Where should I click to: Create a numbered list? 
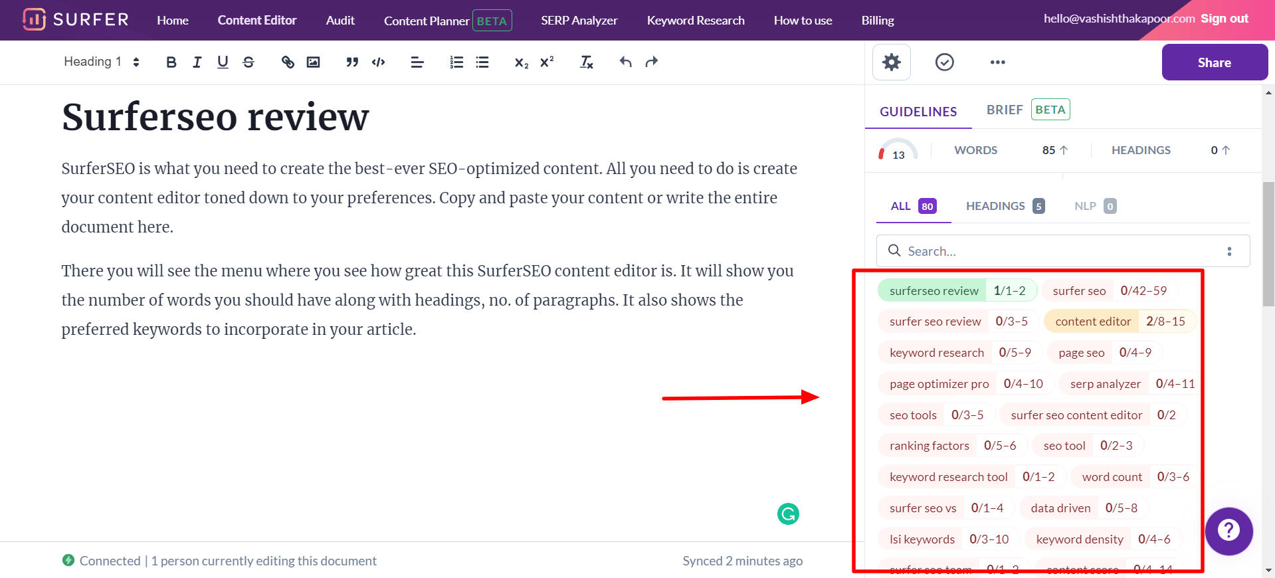pyautogui.click(x=456, y=62)
